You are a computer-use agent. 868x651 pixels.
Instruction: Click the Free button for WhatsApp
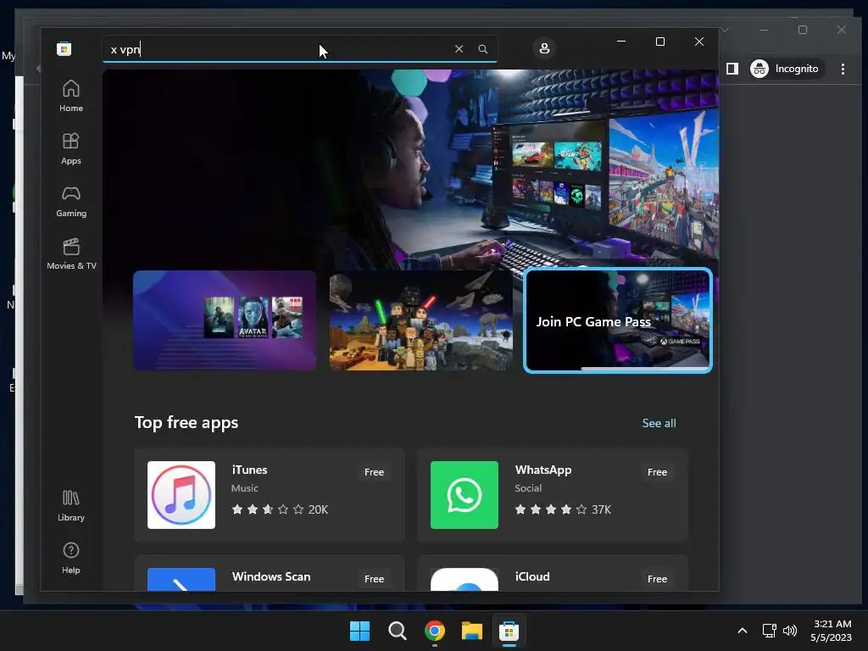click(657, 472)
